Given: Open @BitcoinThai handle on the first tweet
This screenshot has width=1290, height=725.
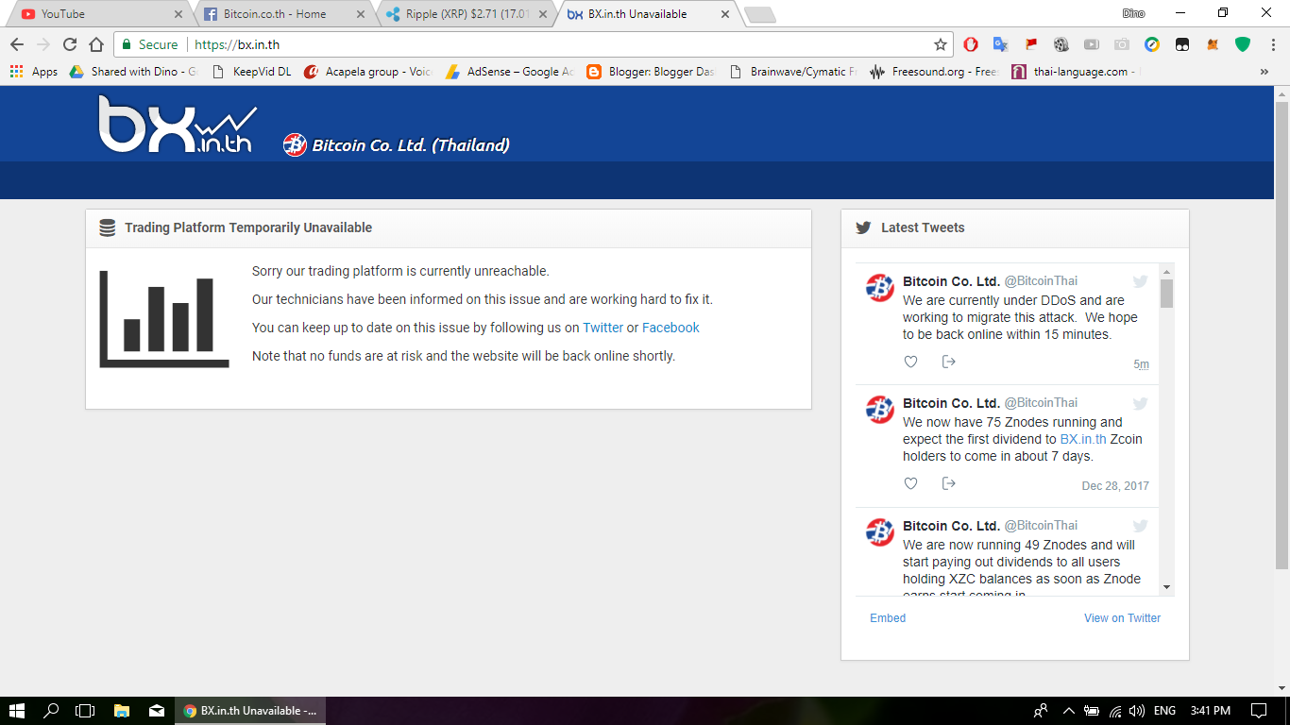Looking at the screenshot, I should 1041,281.
